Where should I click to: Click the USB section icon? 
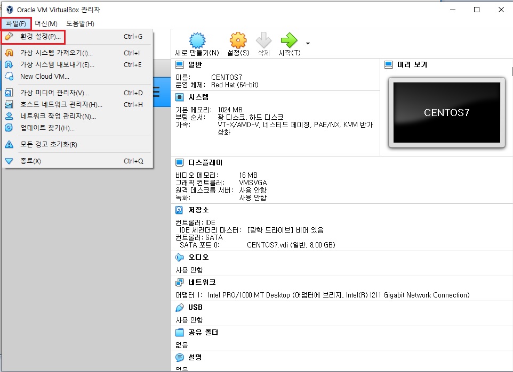tap(180, 307)
